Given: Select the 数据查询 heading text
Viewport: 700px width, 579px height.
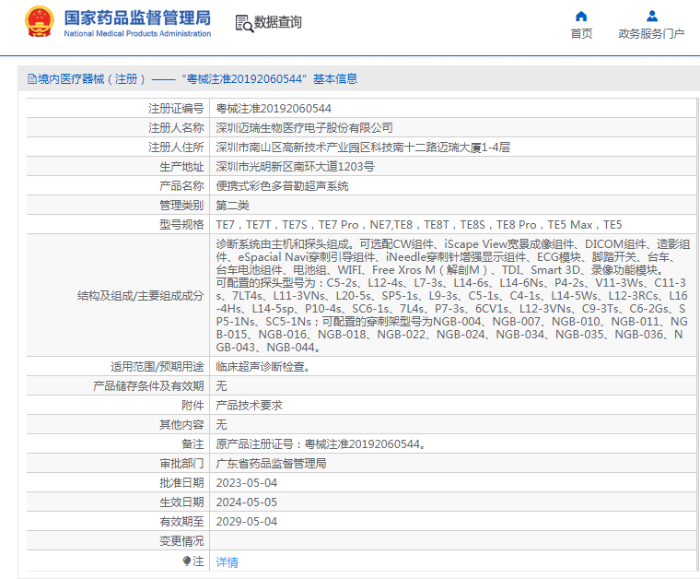Looking at the screenshot, I should [277, 23].
